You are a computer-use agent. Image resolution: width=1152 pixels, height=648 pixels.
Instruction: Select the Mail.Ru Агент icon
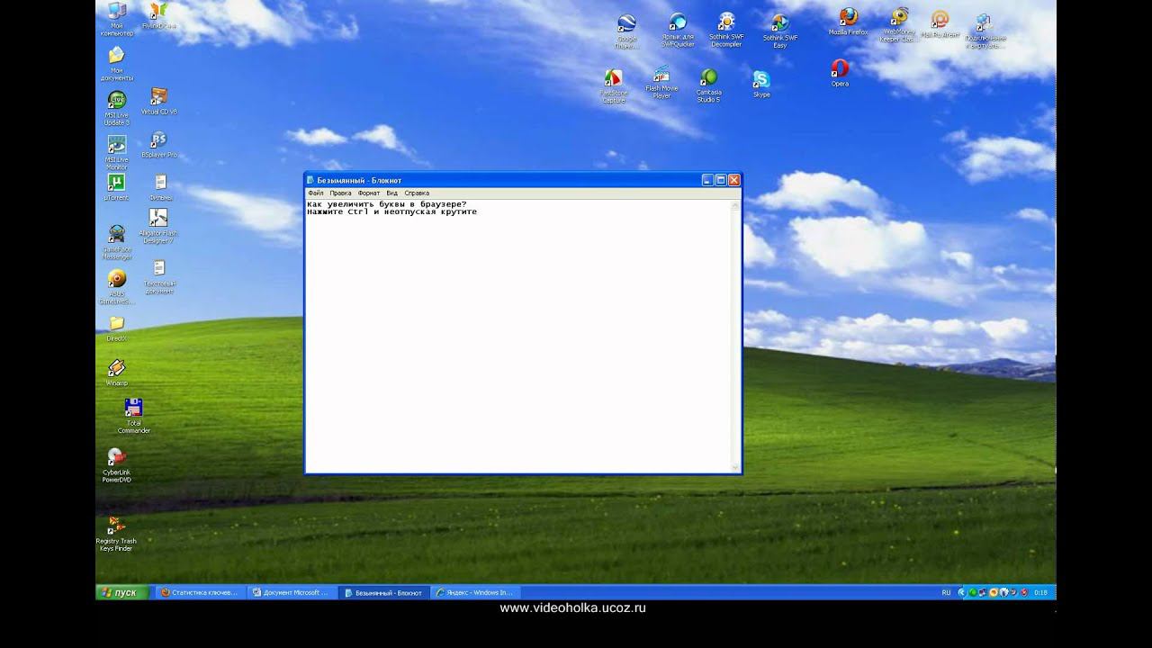[940, 23]
